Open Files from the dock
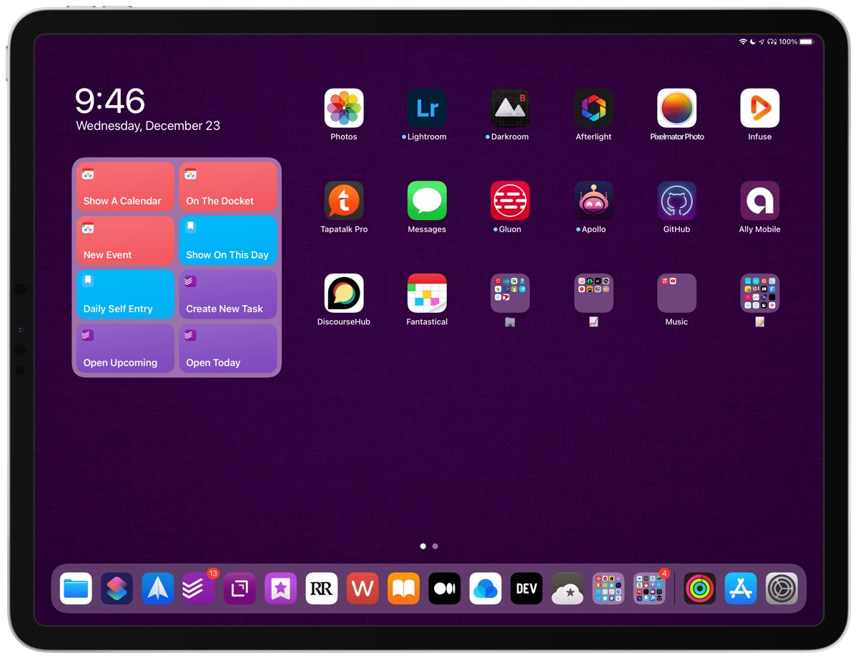 pyautogui.click(x=76, y=589)
